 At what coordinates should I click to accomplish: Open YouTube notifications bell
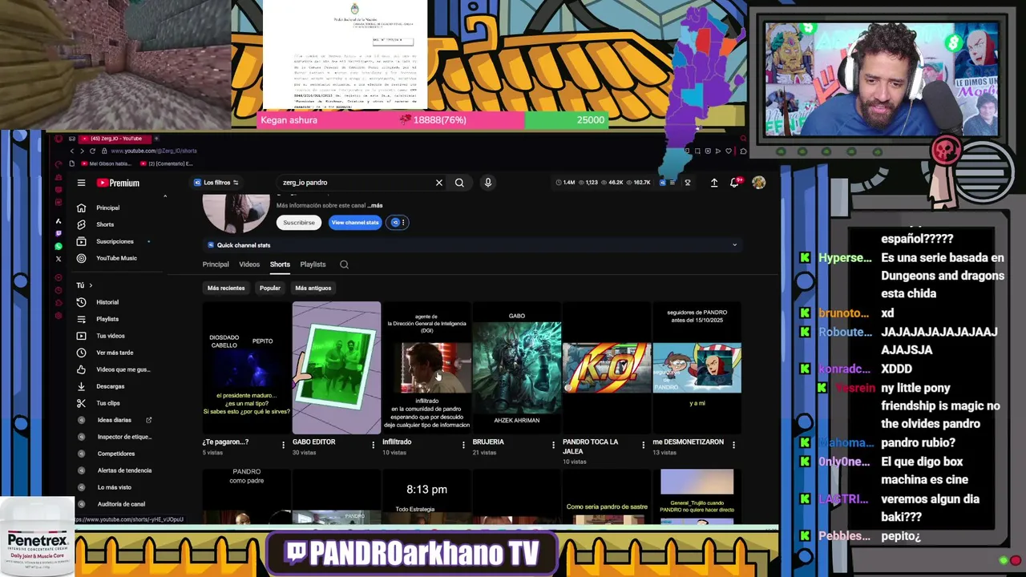(x=734, y=183)
